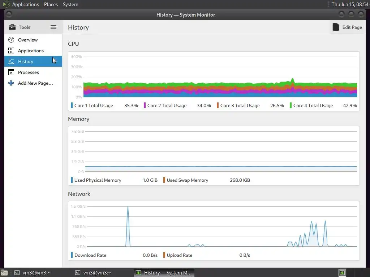Click the Memory section heading
The image size is (370, 277).
point(78,119)
